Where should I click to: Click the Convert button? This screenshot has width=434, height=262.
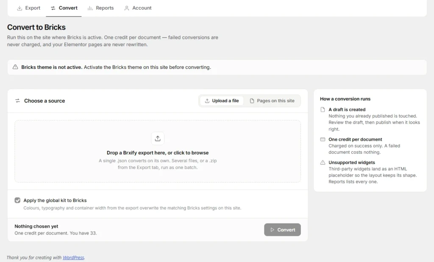point(282,230)
